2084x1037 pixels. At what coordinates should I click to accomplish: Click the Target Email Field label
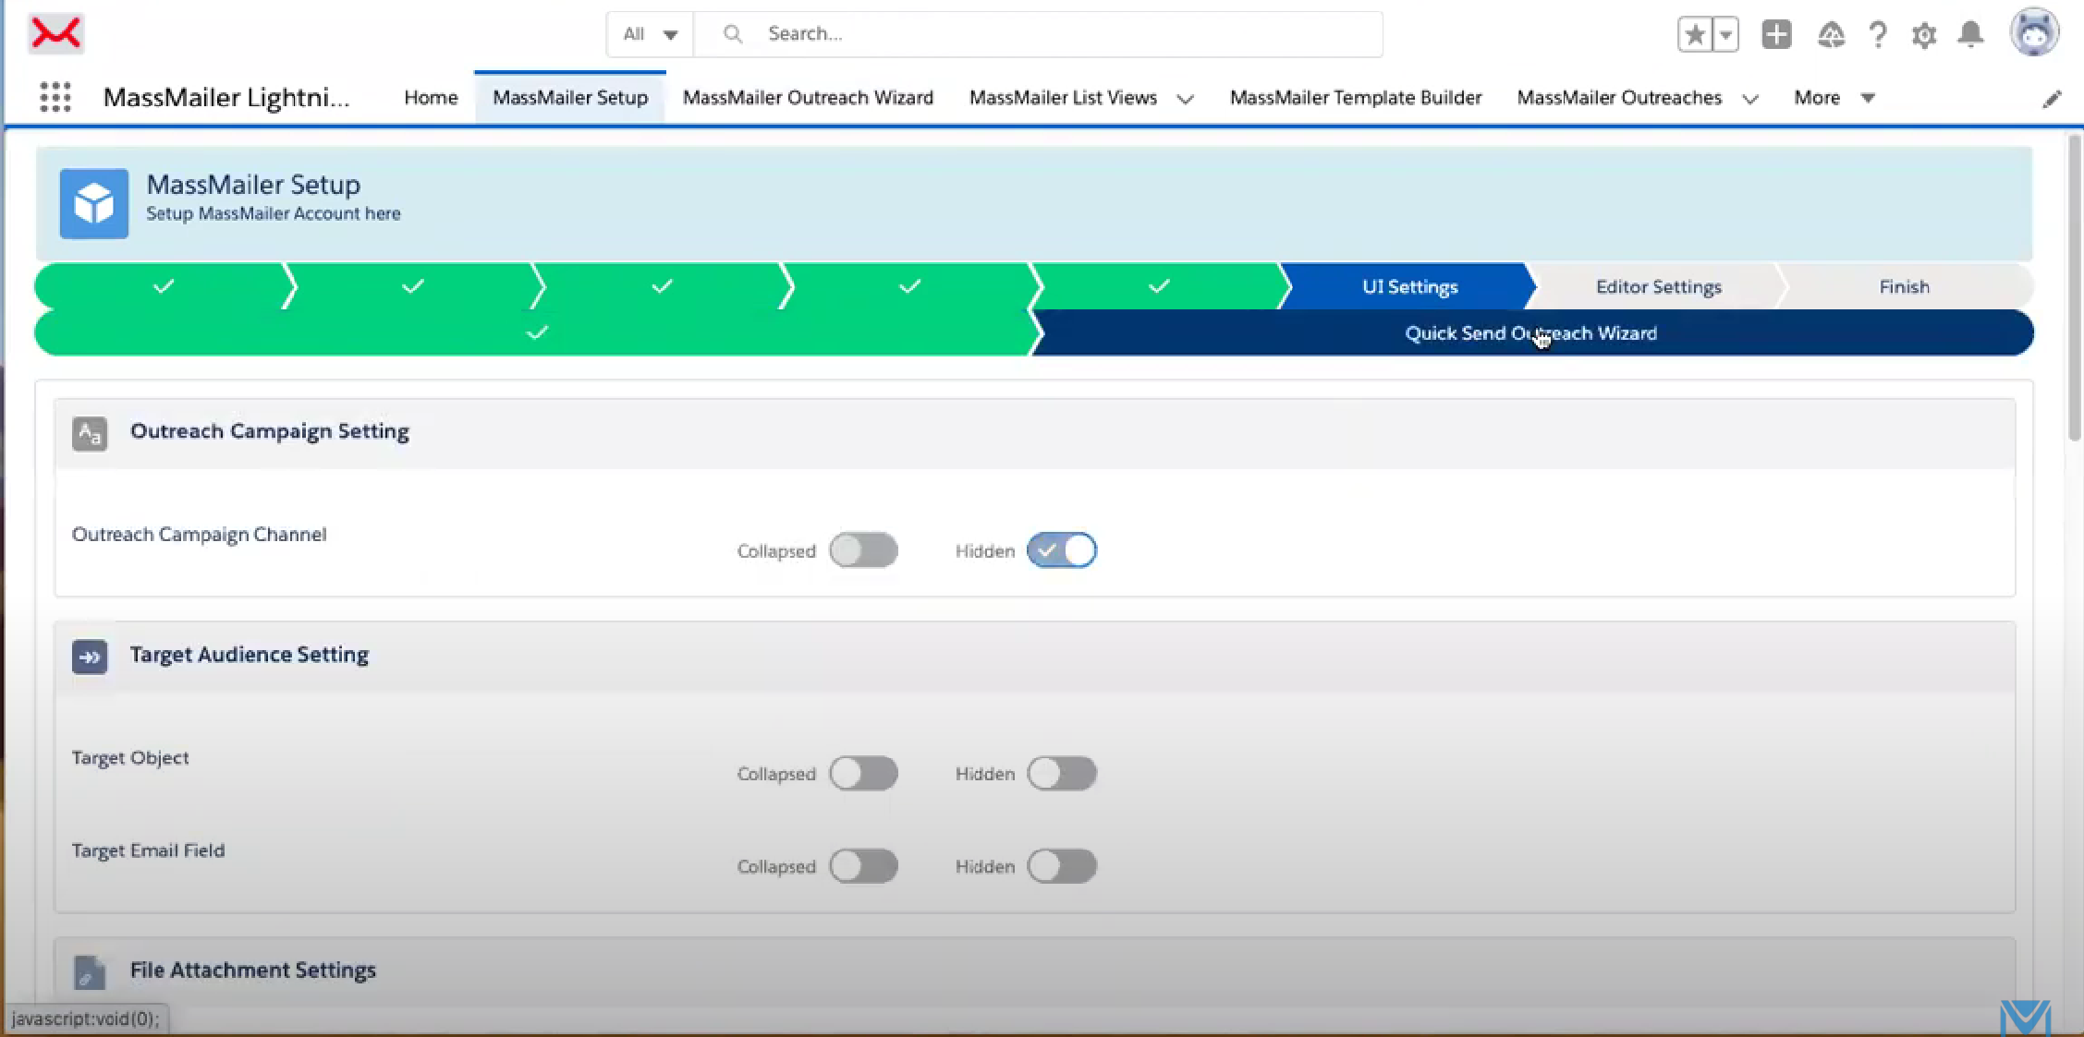(148, 850)
